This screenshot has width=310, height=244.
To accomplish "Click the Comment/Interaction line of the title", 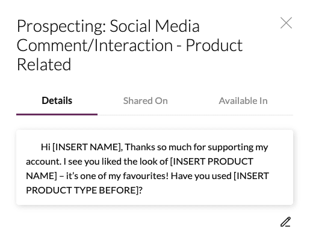I will (x=129, y=46).
